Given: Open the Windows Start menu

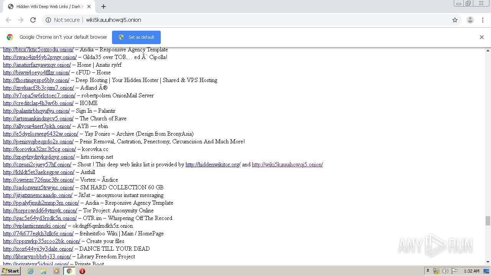Looking at the screenshot, I should (11, 271).
